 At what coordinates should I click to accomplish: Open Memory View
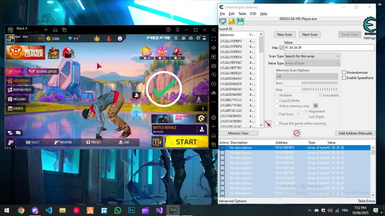pos(238,133)
